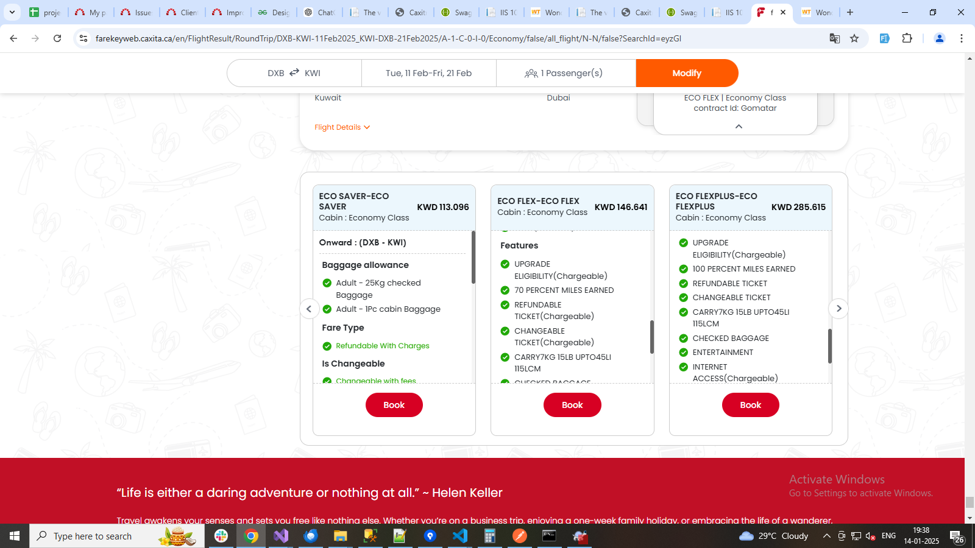Image resolution: width=975 pixels, height=548 pixels.
Task: Open the Chrome profile avatar icon
Action: coord(939,38)
